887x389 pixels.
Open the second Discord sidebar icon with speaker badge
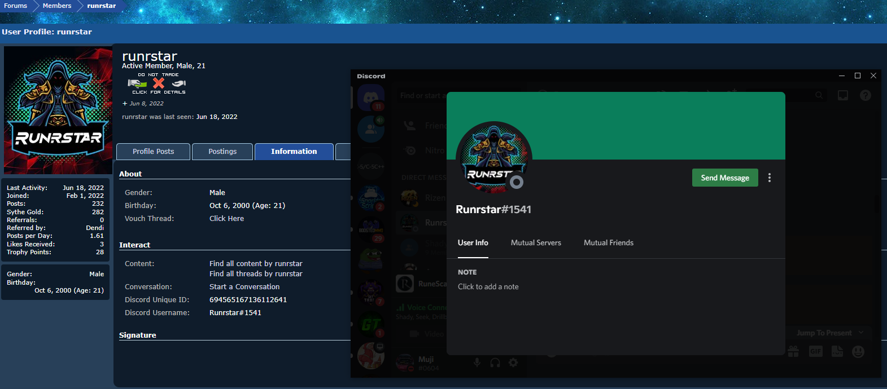[x=371, y=129]
